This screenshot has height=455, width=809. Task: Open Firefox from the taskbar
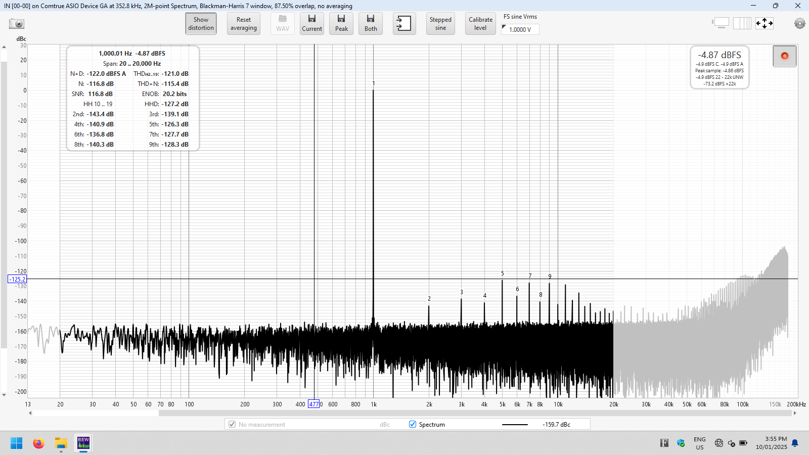39,443
